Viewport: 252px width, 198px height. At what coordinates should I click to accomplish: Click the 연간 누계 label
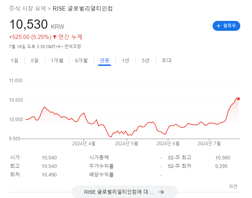tap(70, 37)
